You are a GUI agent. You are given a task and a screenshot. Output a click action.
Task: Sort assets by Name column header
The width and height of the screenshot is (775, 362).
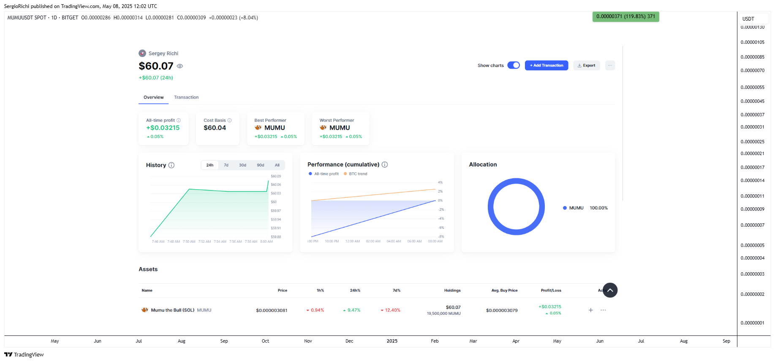tap(147, 290)
